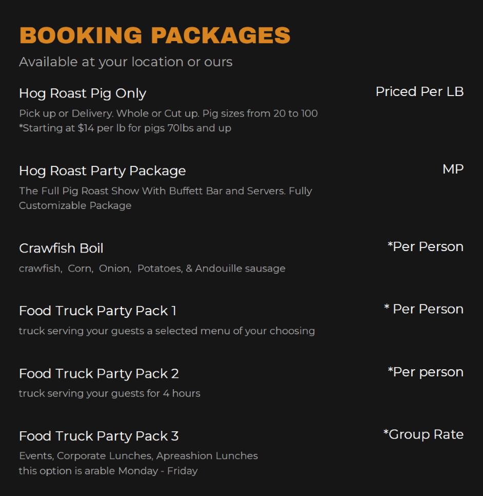This screenshot has width=483, height=496.
Task: Click the BOOKING PACKAGES heading
Action: (155, 35)
